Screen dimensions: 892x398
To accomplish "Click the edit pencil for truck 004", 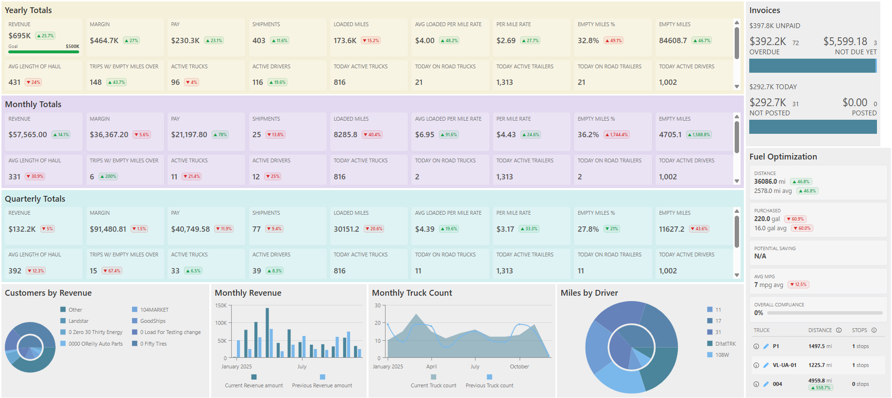I will point(766,384).
